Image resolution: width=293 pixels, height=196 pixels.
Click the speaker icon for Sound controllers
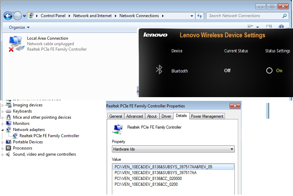coord(8,154)
